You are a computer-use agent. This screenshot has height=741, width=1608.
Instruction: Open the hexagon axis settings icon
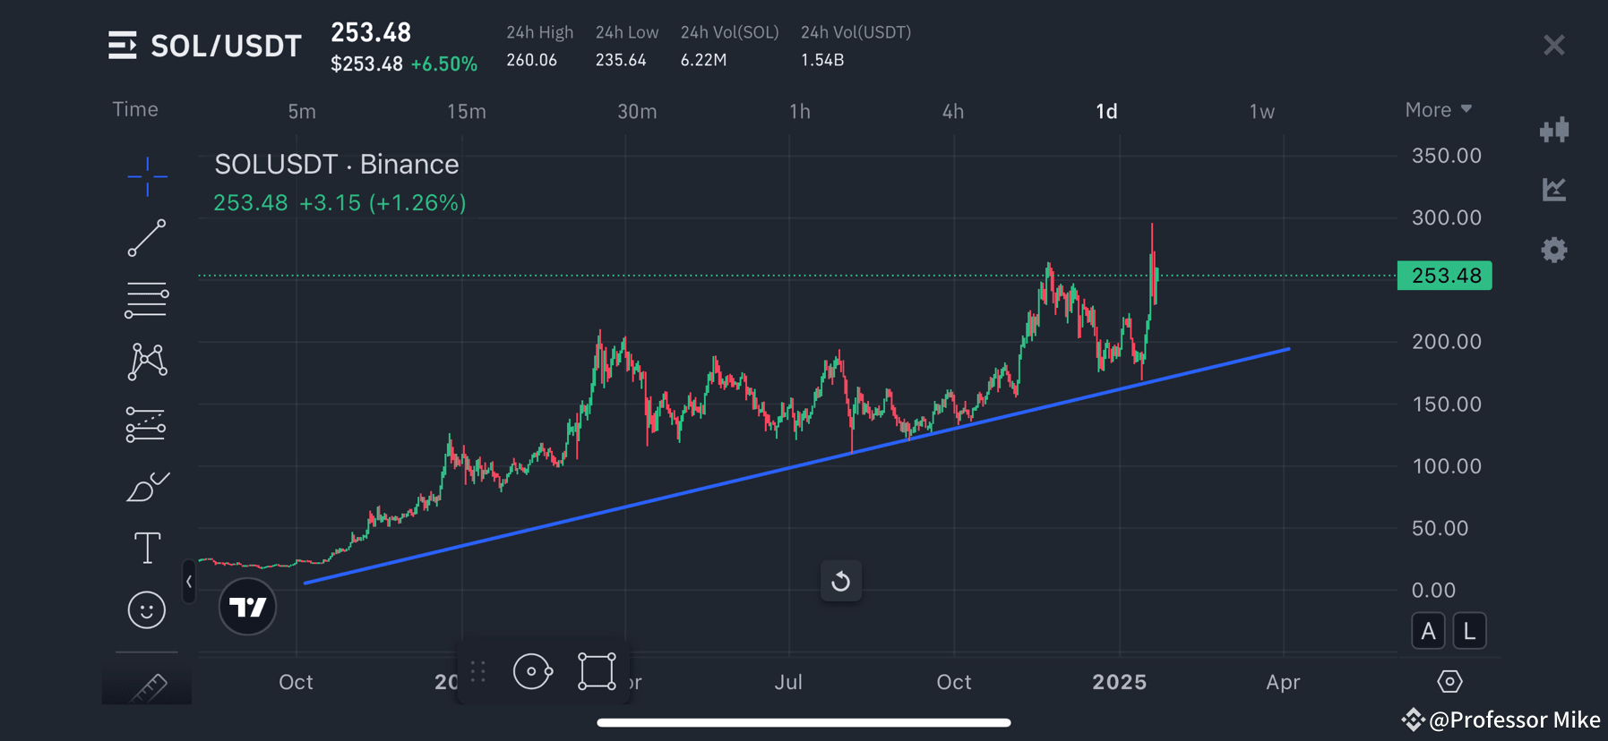[1449, 682]
